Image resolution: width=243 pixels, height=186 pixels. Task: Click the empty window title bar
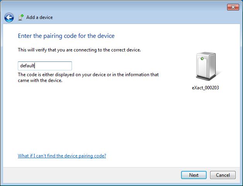[x=116, y=6]
